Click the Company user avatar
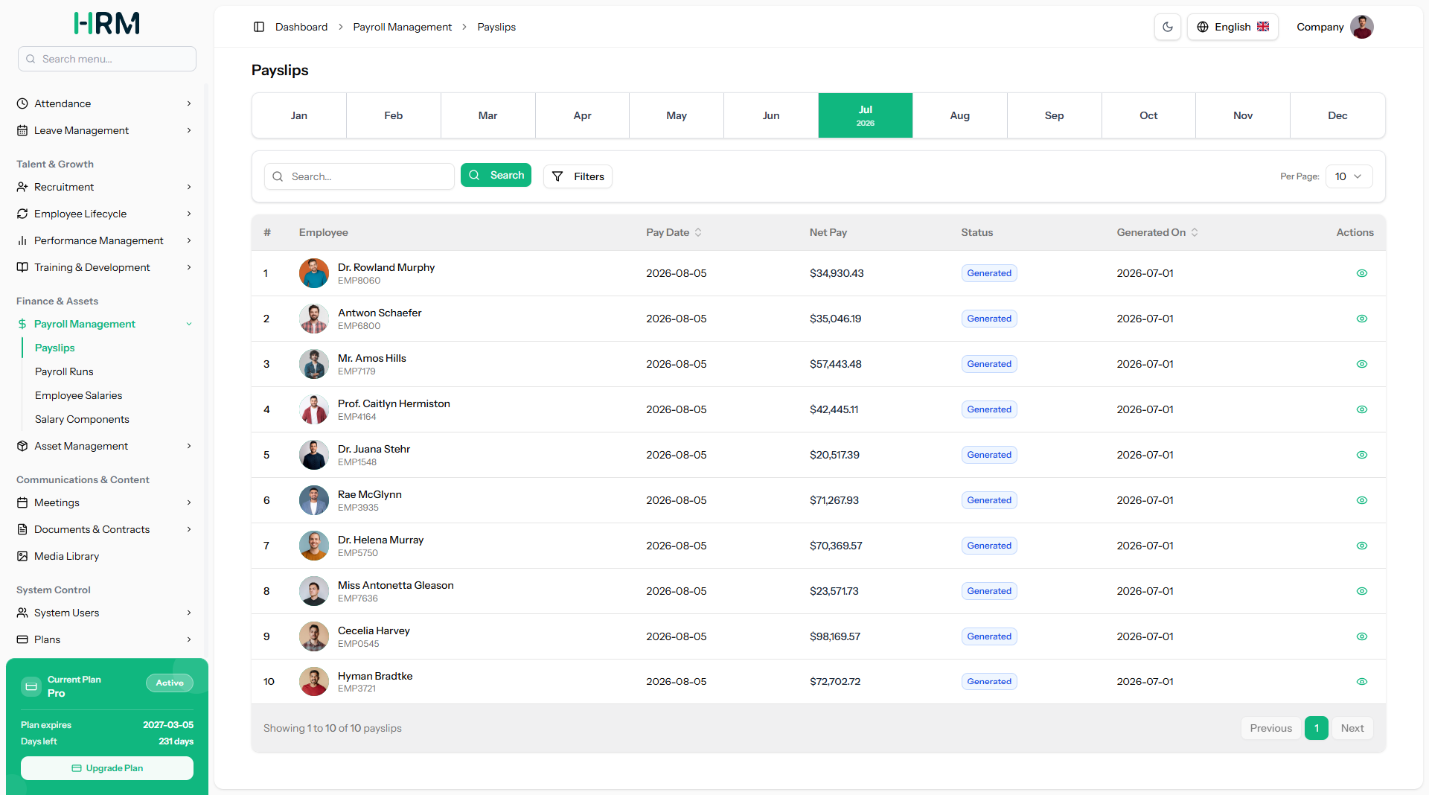1429x795 pixels. (1361, 27)
